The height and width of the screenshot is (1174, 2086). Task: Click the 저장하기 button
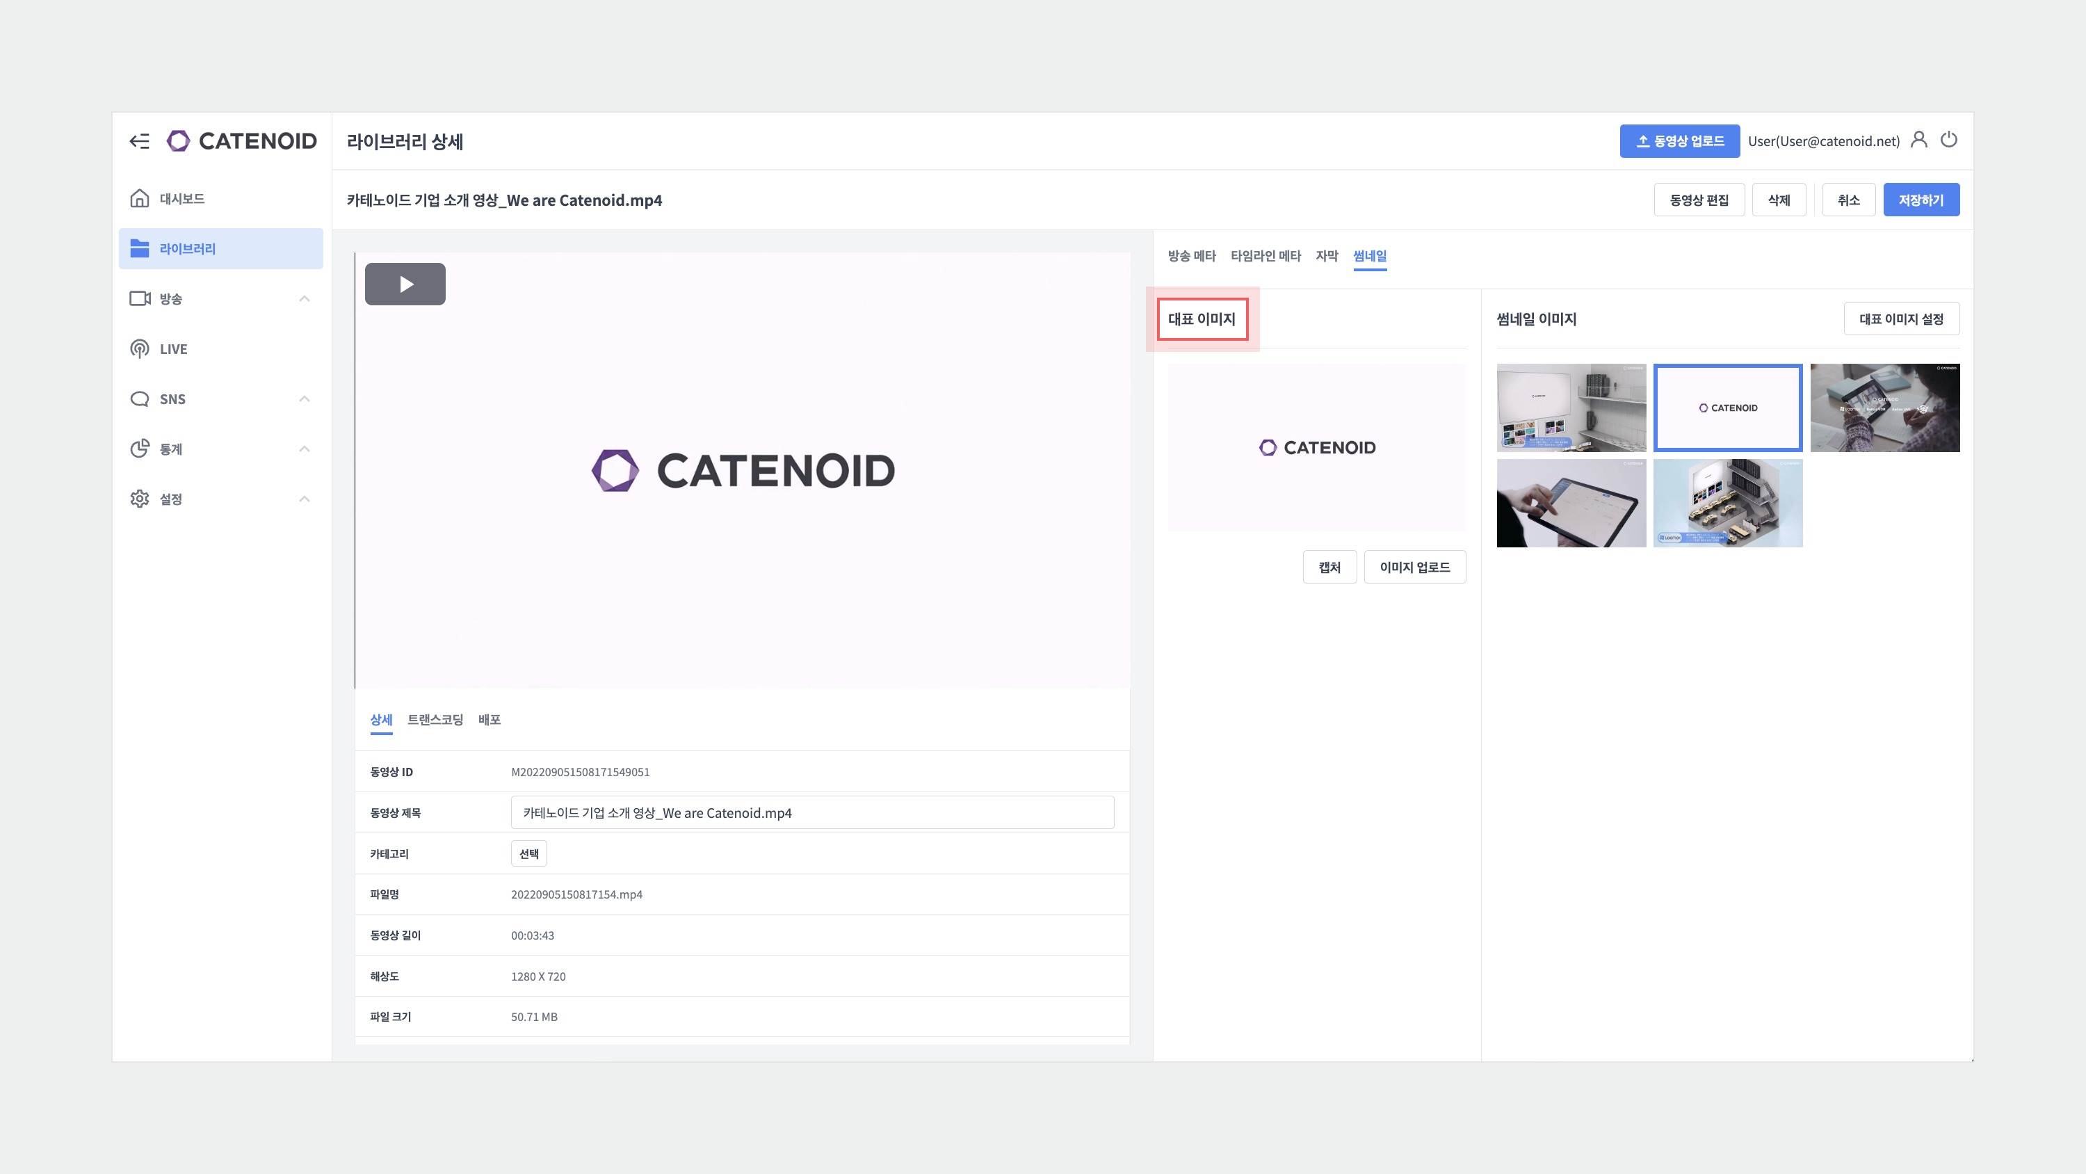1921,200
